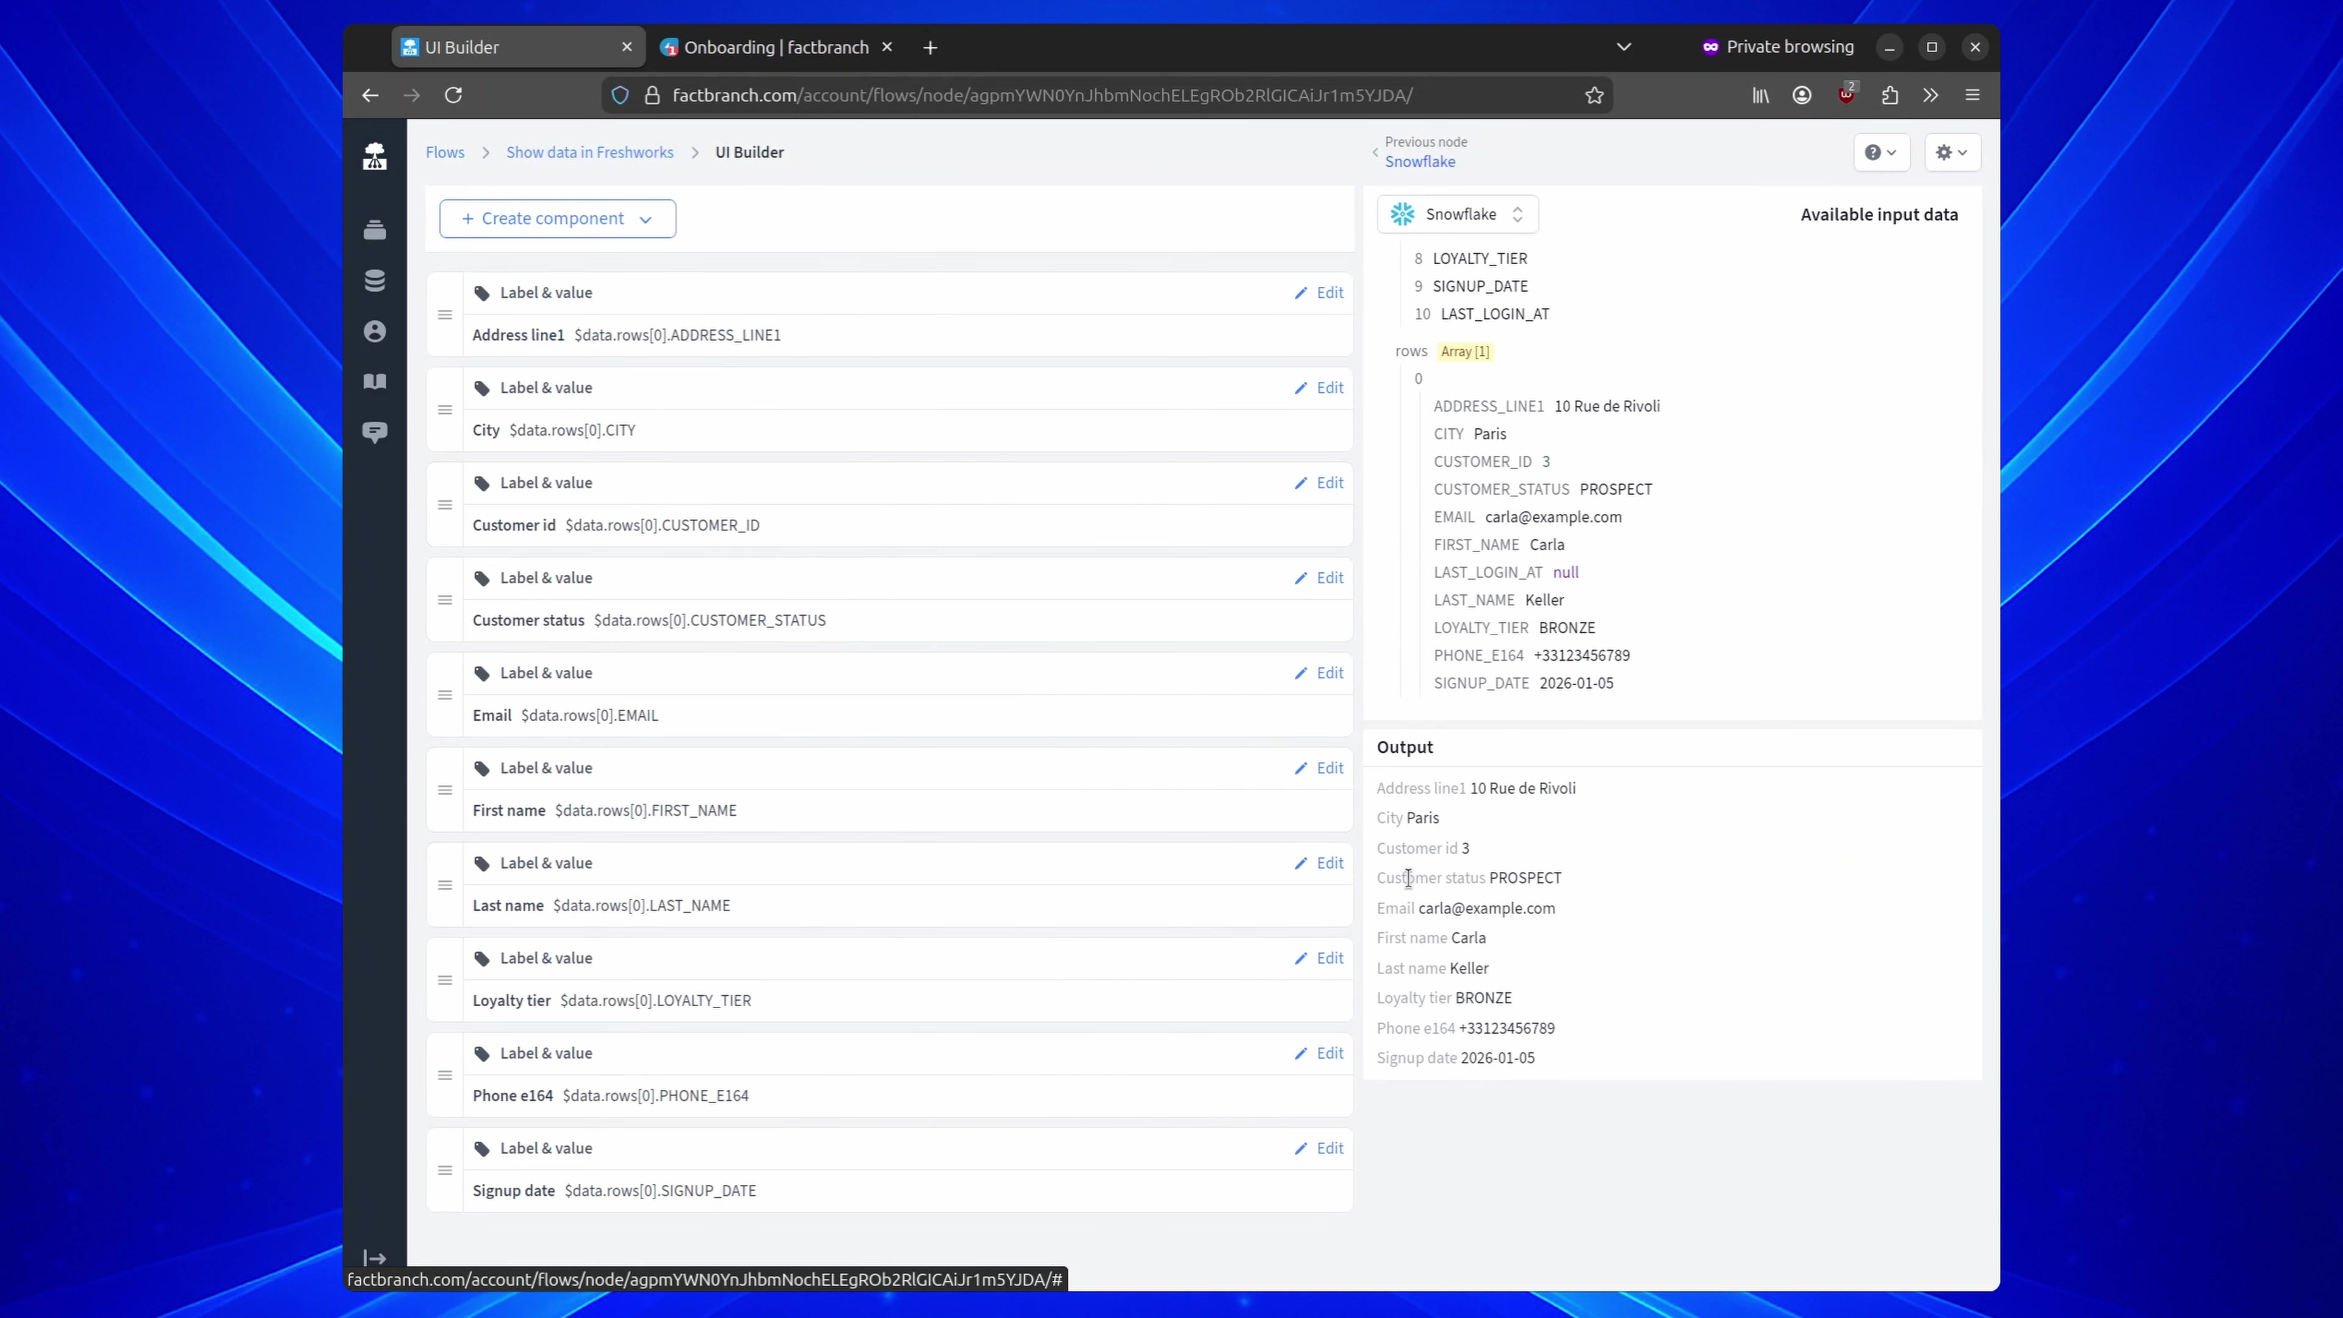Screen dimensions: 2343x1318
Task: Click the help question-mark button
Action: point(1881,152)
